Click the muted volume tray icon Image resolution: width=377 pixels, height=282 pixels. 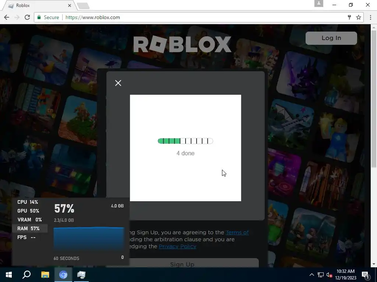point(329,275)
